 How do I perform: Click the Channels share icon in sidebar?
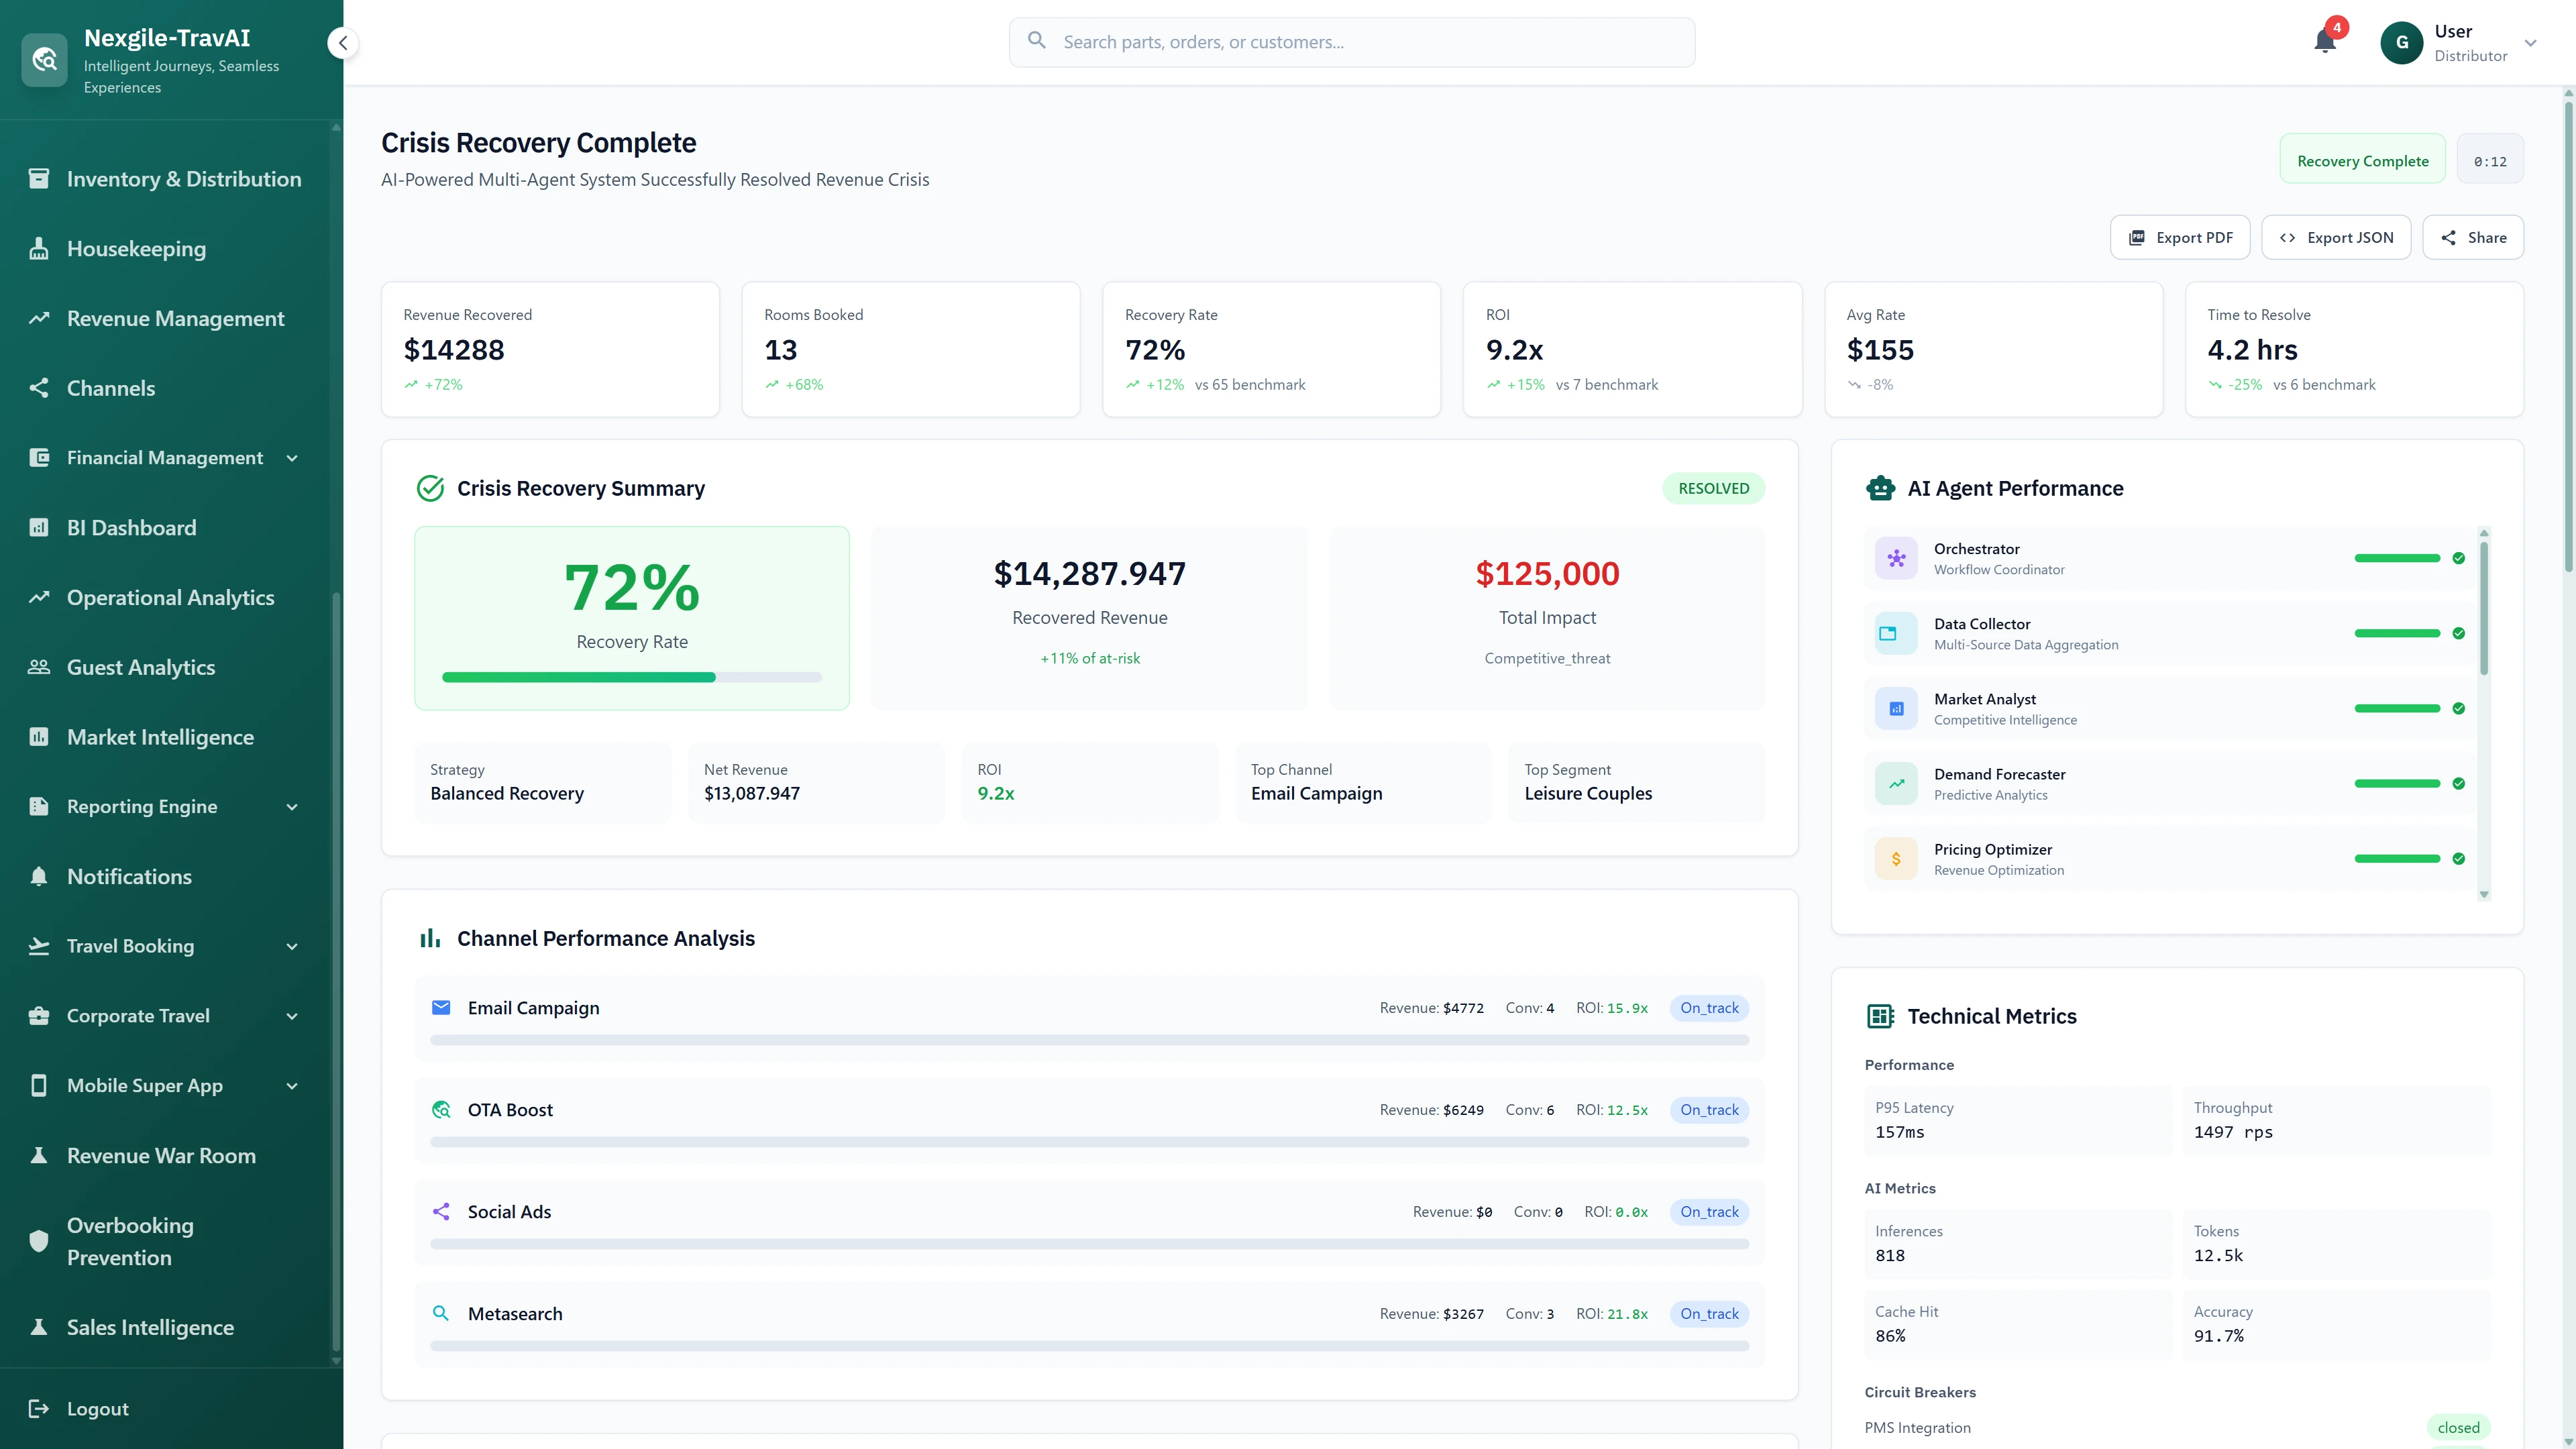tap(39, 388)
